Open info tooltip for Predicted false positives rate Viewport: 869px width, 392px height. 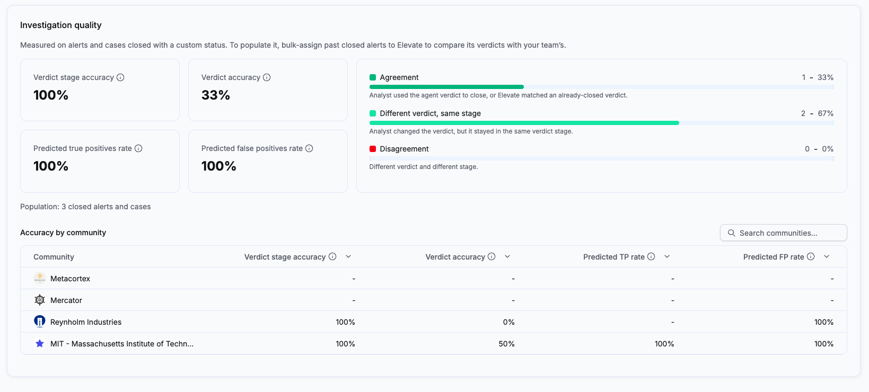(309, 148)
